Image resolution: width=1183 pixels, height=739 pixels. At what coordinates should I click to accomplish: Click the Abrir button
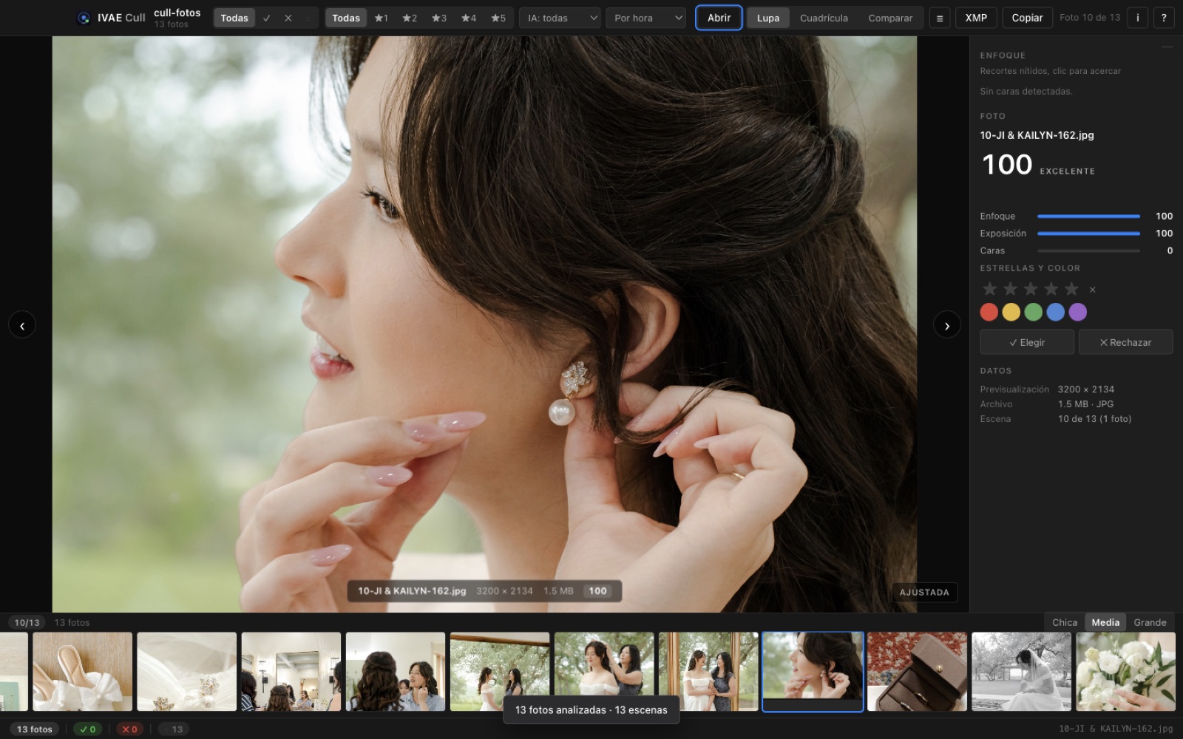tap(719, 18)
